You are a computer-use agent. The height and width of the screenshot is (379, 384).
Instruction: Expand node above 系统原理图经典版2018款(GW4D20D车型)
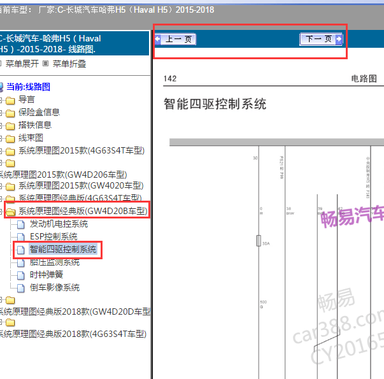(x=1, y=299)
